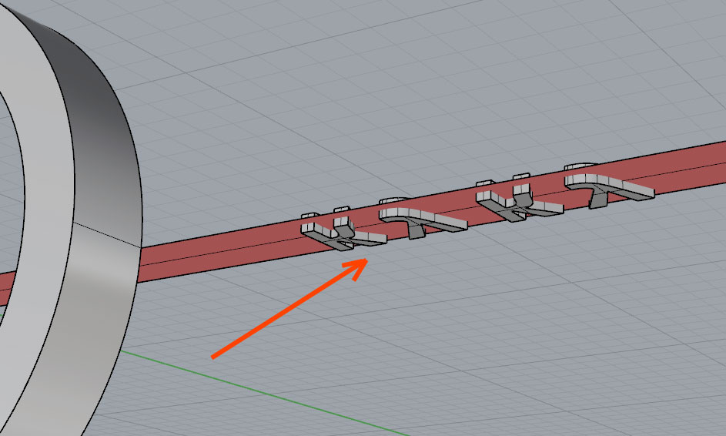The width and height of the screenshot is (726, 436).
Task: Click the orange arrow's tail end
Action: coord(216,356)
